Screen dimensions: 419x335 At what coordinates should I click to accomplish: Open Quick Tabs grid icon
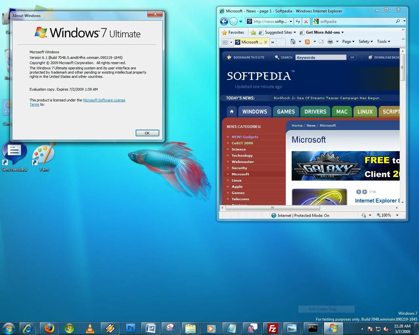point(225,42)
